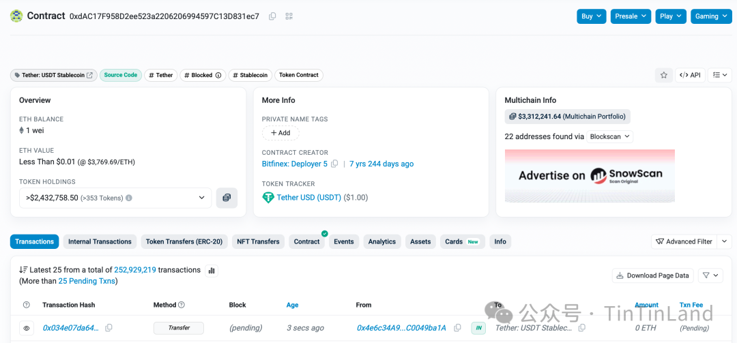Switch to the Info tab
Viewport: 737px width, 343px height.
click(501, 241)
